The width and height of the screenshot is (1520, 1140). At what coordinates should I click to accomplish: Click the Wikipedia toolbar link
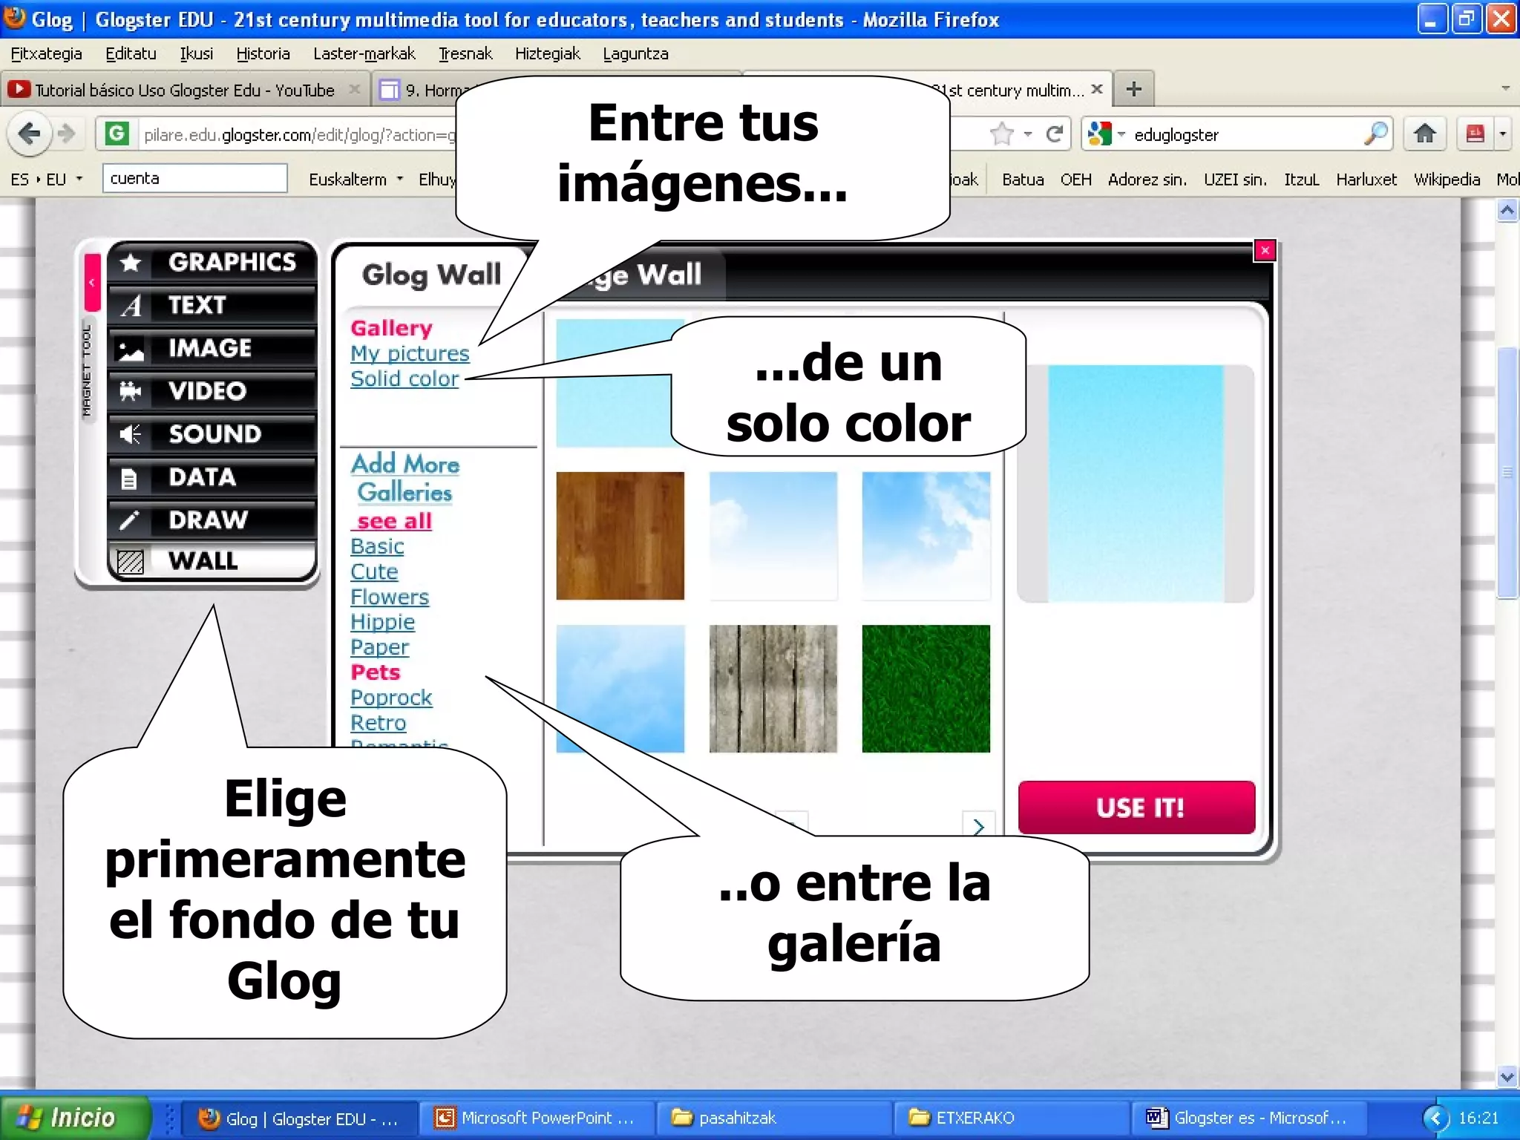click(x=1447, y=180)
